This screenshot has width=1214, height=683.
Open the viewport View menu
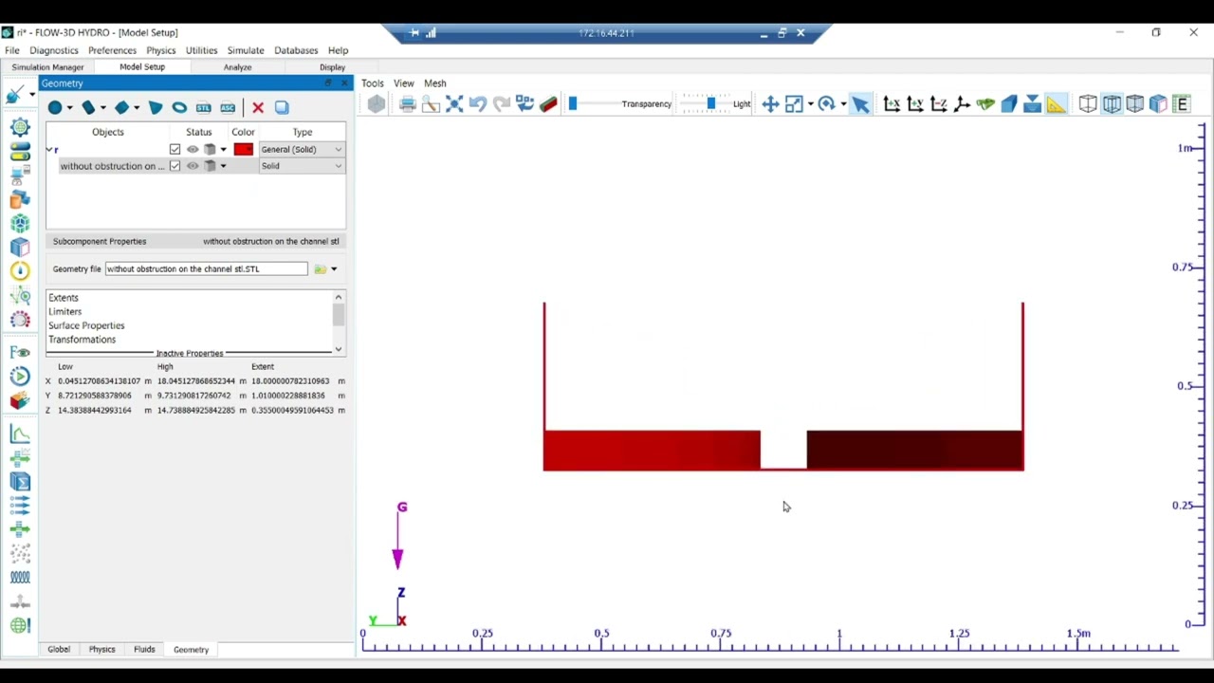(404, 83)
